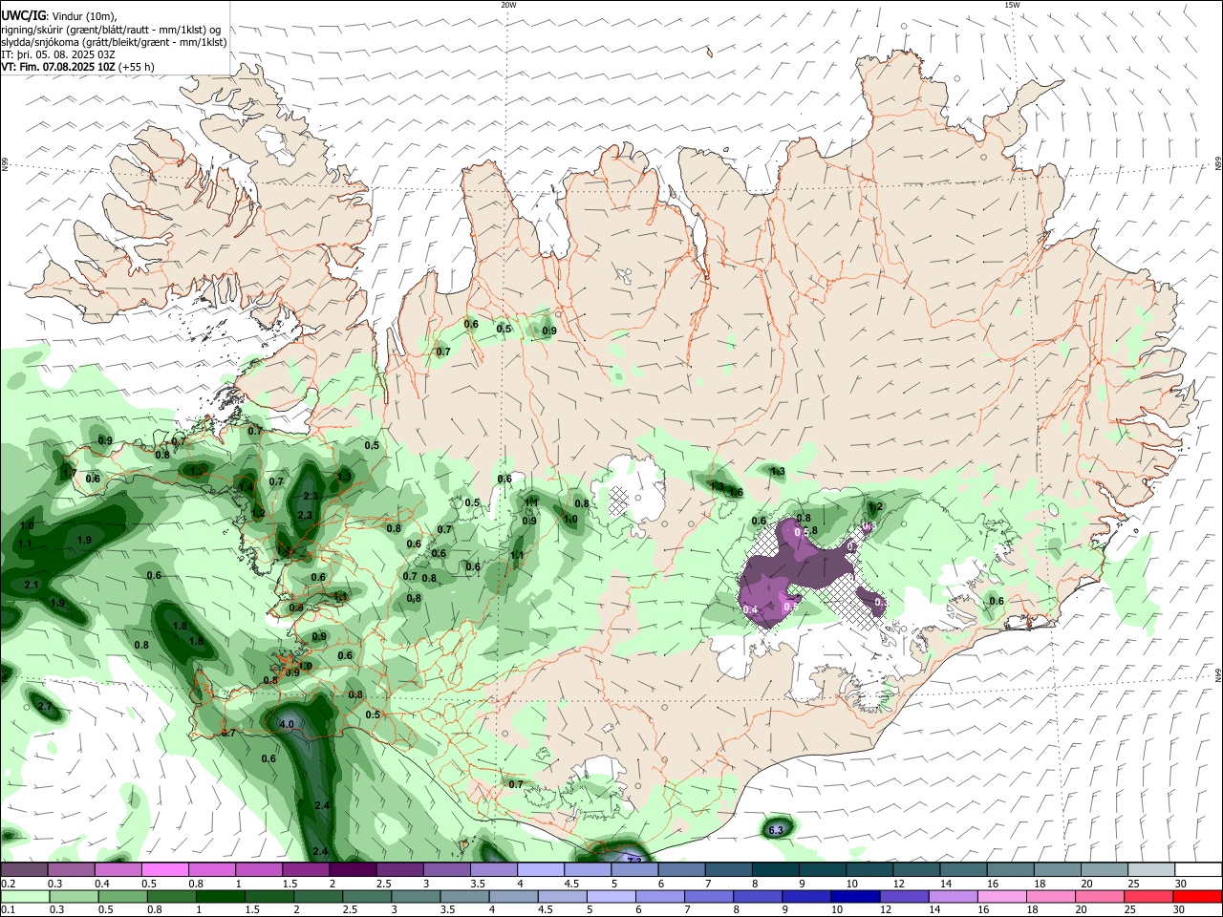1223x917 pixels.
Task: Pick the palest green 0.1 legend swatch
Action: 24,896
